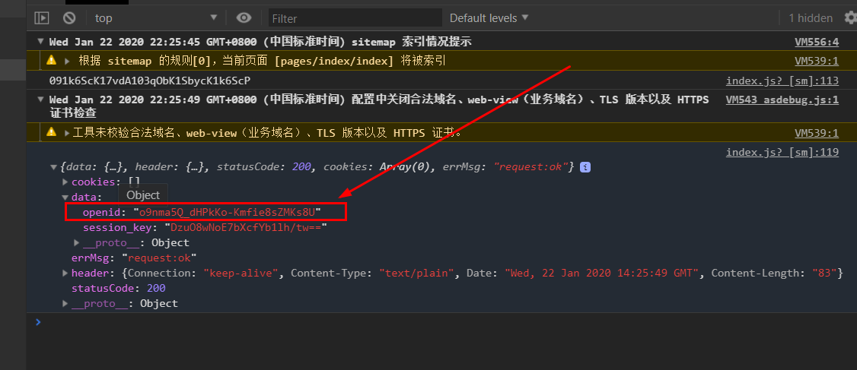857x370 pixels.
Task: Clear the console with the ban icon
Action: tap(68, 18)
